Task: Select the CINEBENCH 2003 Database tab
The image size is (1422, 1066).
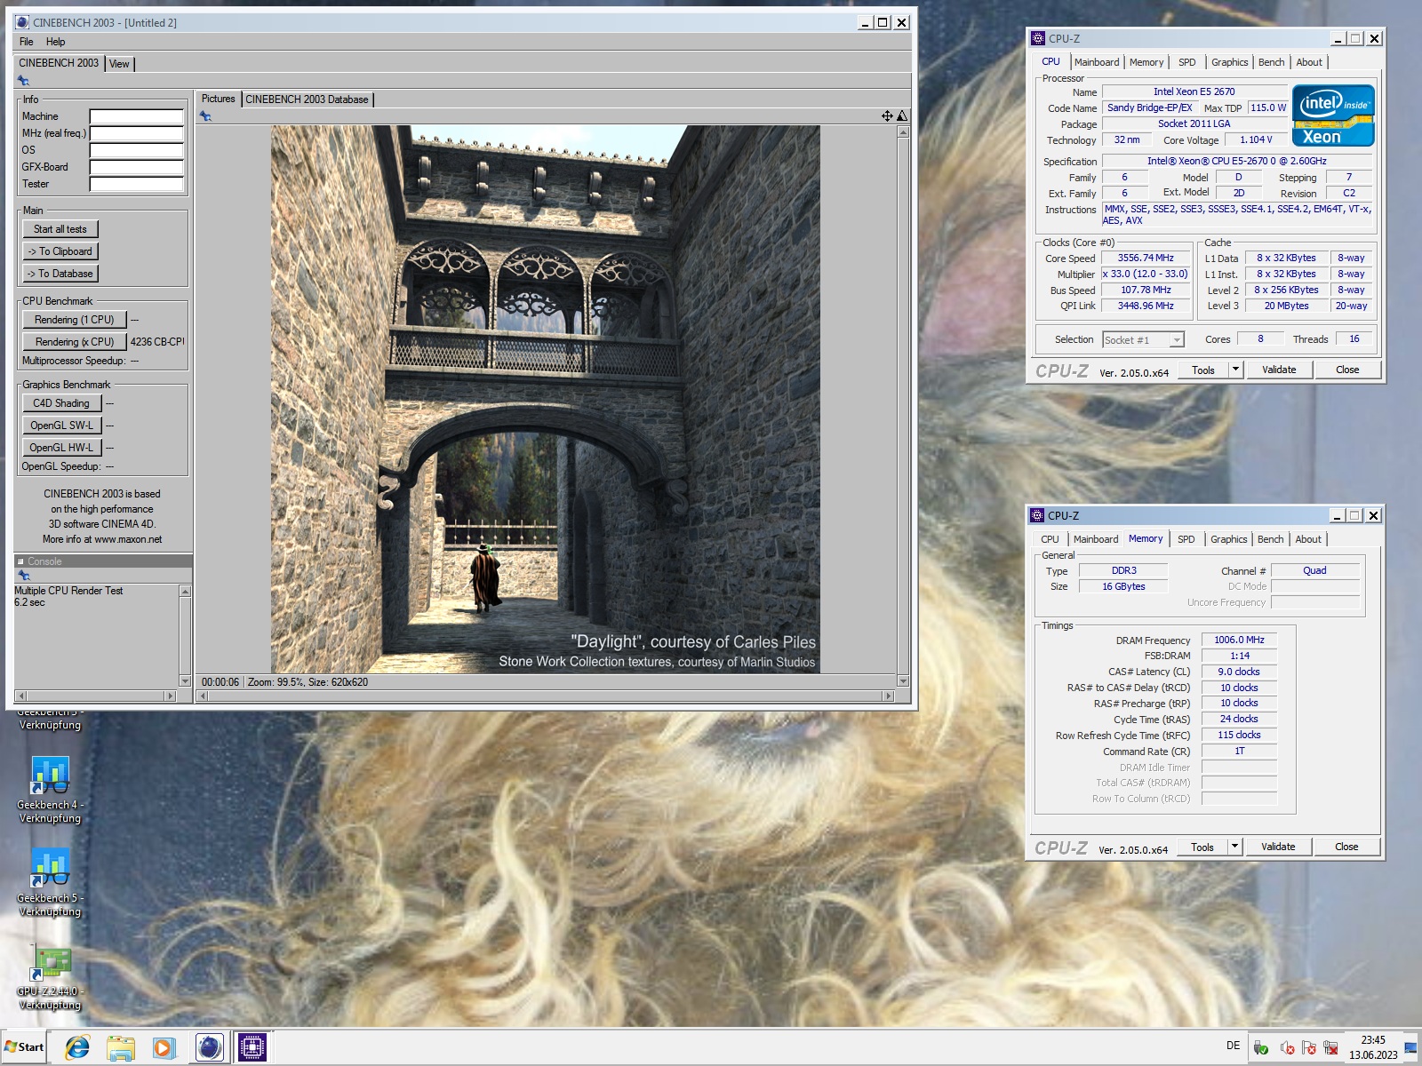Action: [307, 99]
